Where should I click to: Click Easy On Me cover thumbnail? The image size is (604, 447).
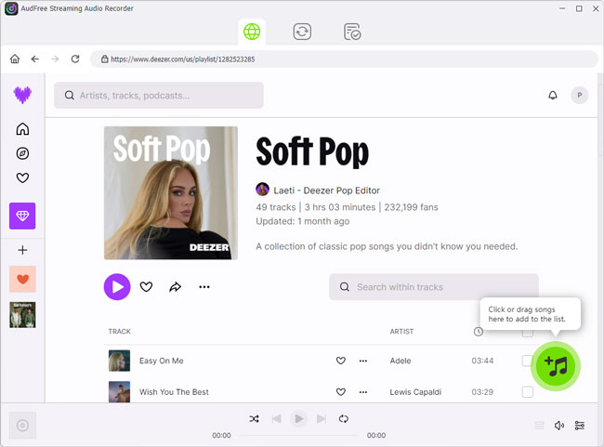coord(119,361)
